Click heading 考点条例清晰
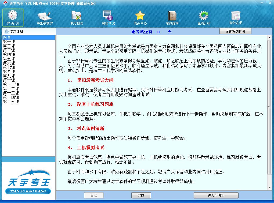Image resolution: width=274 pixels, height=203 pixels. pos(91,129)
